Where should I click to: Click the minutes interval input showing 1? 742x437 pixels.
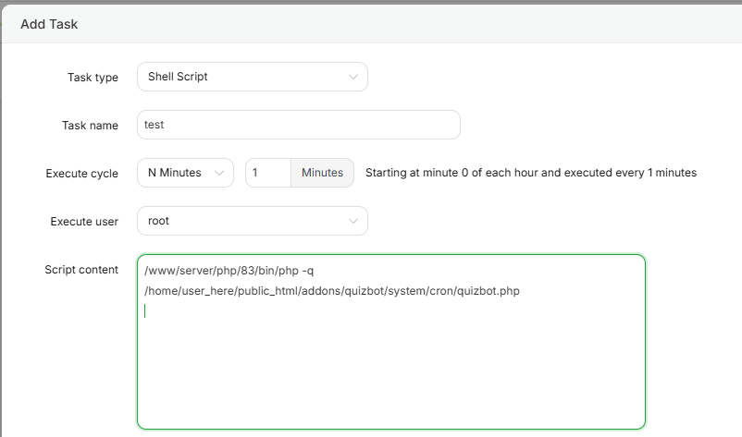click(x=268, y=173)
